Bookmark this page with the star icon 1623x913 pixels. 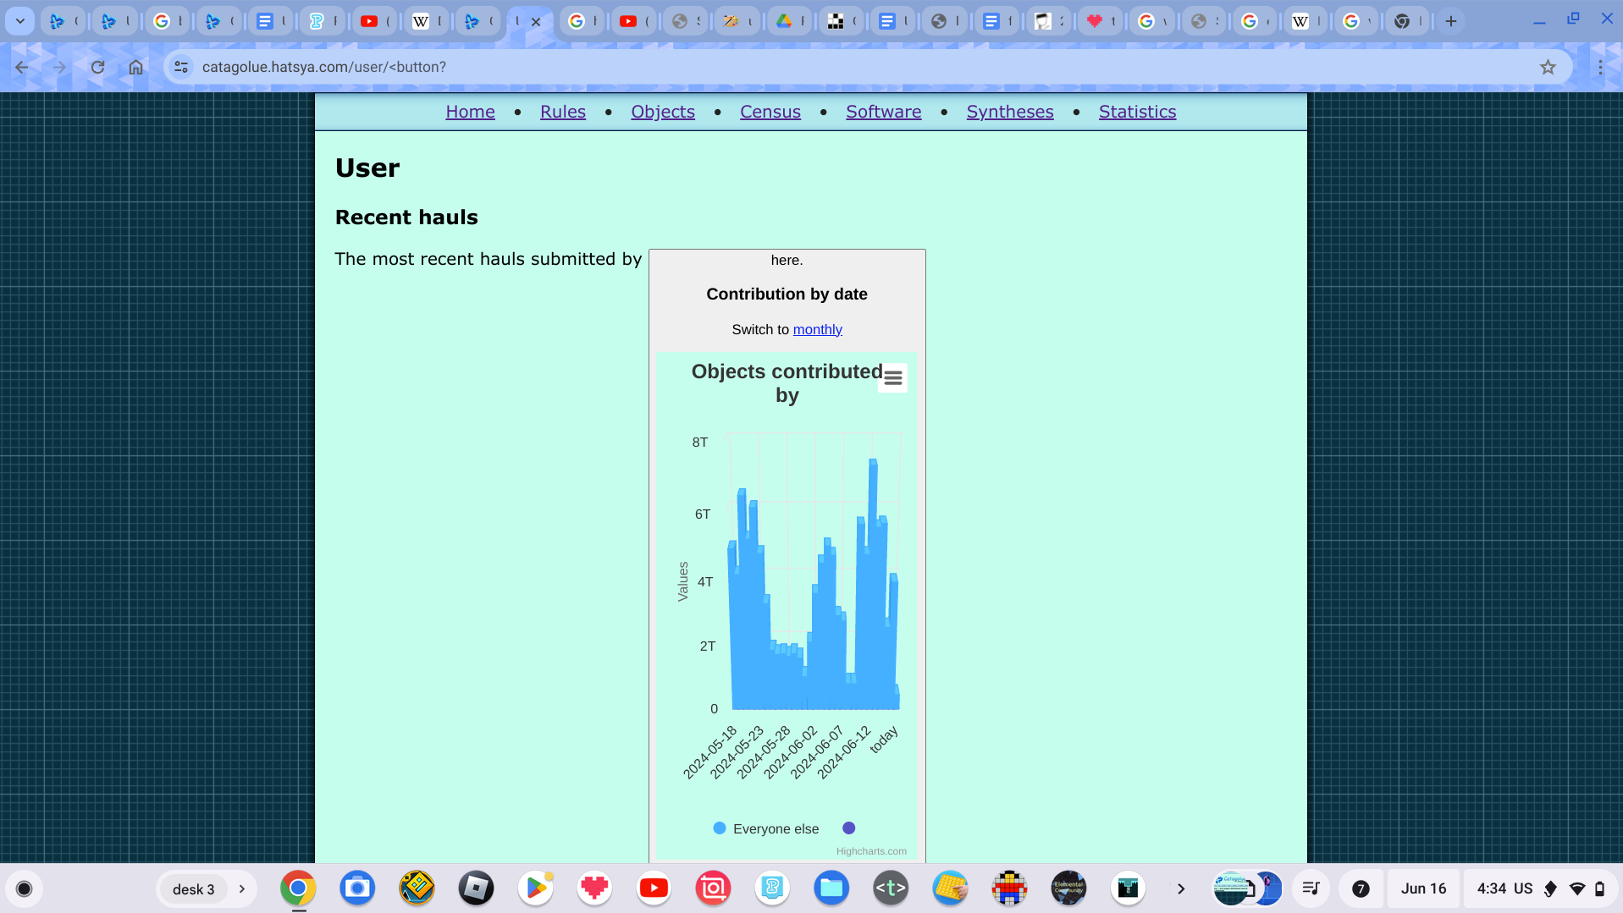[x=1548, y=67]
